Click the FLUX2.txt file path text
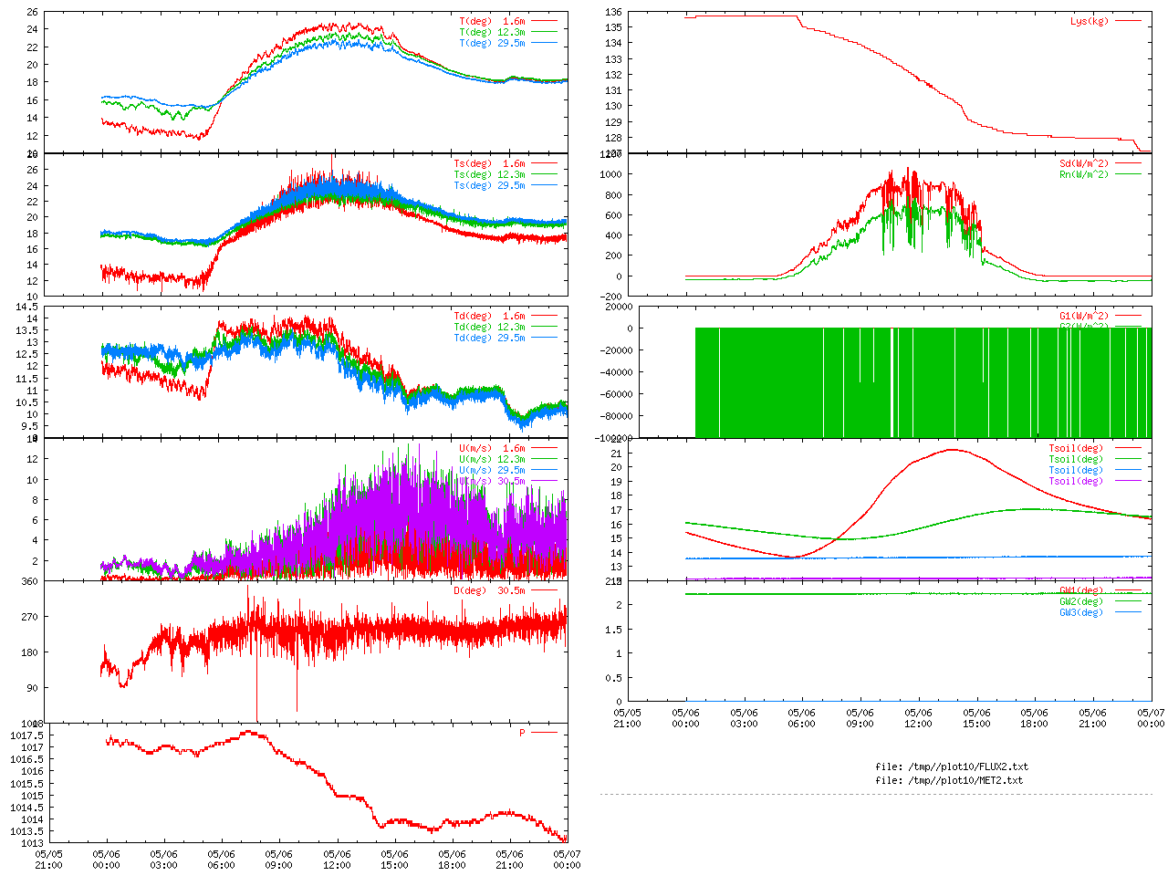The height and width of the screenshot is (876, 1168). 952,766
